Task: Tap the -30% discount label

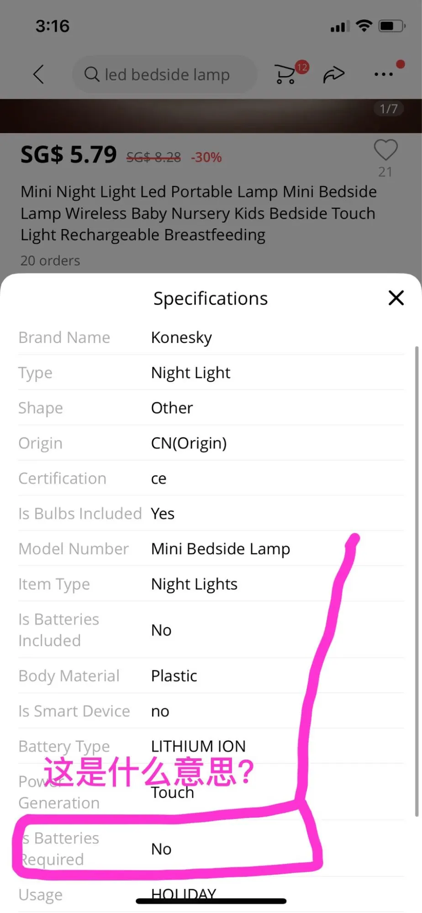Action: coord(206,157)
